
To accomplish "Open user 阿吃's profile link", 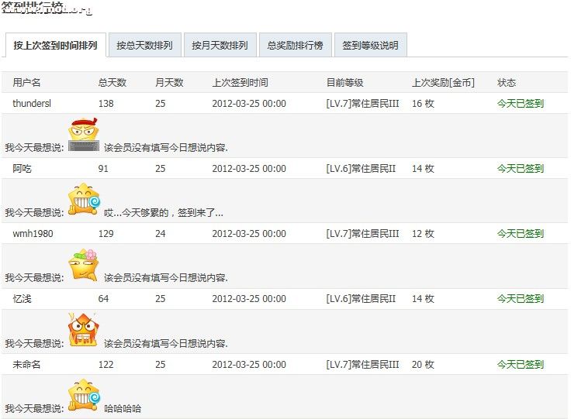I will pos(22,168).
